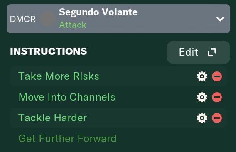Click the grey player avatar circle
This screenshot has width=236, height=152.
[x=47, y=19]
